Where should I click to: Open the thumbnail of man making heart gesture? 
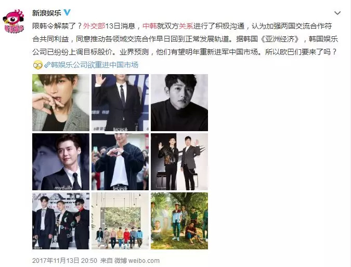coord(120,162)
